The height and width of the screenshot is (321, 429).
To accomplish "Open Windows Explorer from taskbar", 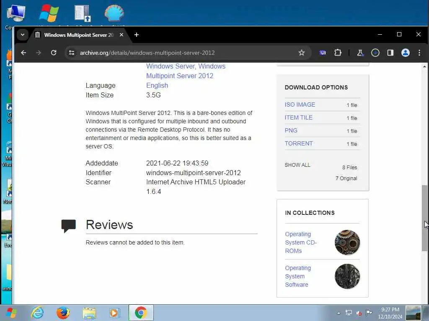I will [89, 313].
